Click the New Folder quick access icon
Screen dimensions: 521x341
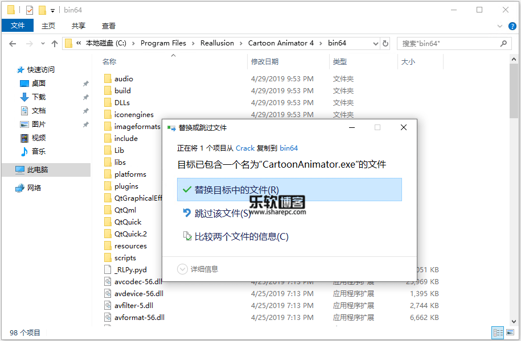[42, 10]
